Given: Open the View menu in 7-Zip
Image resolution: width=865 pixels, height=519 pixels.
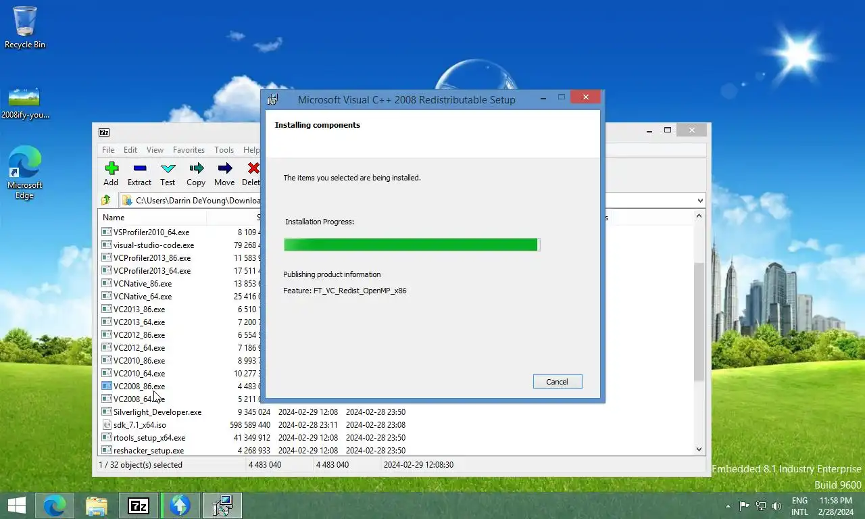Looking at the screenshot, I should pyautogui.click(x=155, y=150).
